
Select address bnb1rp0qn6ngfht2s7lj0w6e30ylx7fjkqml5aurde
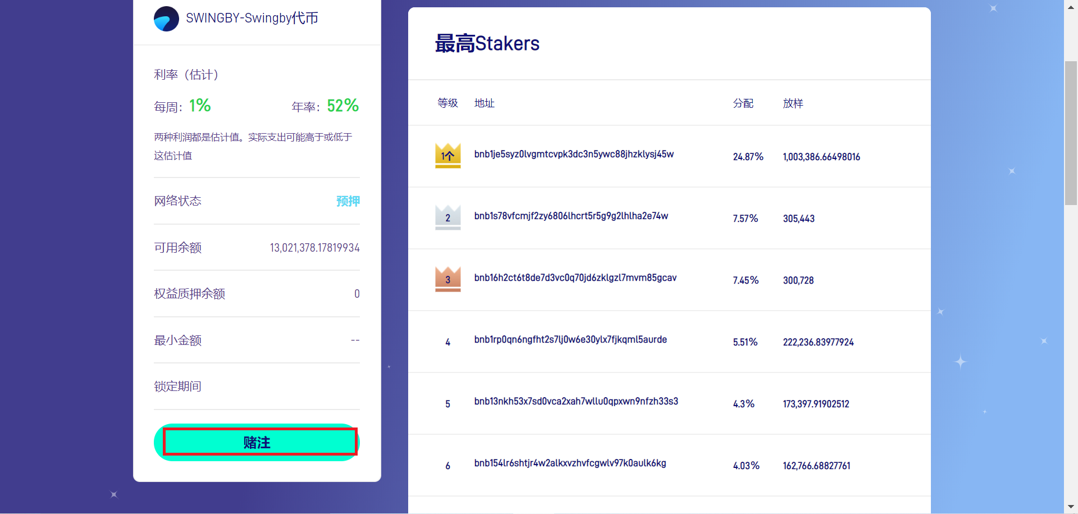coord(570,339)
